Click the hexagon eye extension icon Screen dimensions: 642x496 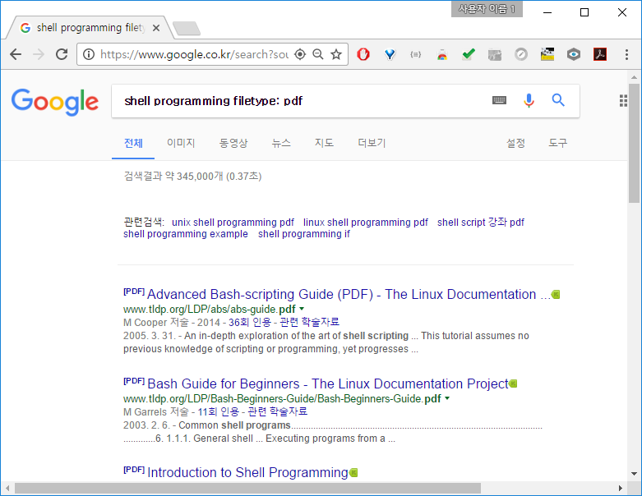pos(574,54)
